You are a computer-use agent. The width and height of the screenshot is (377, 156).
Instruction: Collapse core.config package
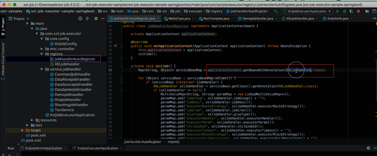(42, 39)
